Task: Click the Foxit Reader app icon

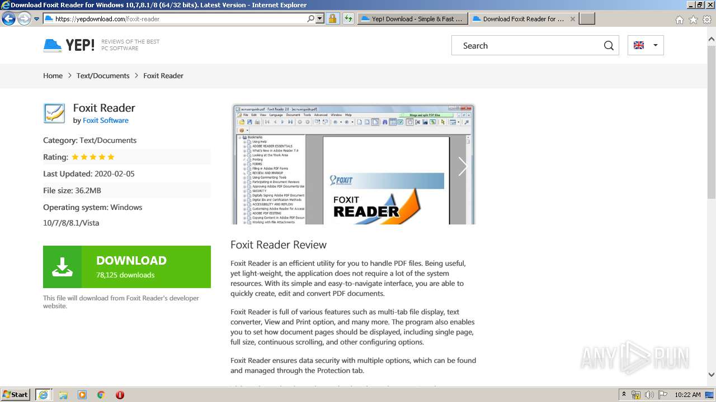Action: click(54, 113)
